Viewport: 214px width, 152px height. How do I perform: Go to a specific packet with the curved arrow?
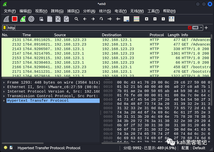(x=101, y=19)
